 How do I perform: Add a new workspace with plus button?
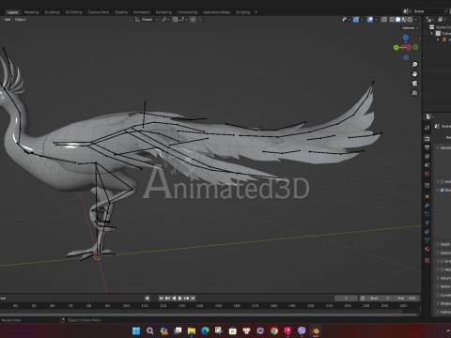pos(256,12)
